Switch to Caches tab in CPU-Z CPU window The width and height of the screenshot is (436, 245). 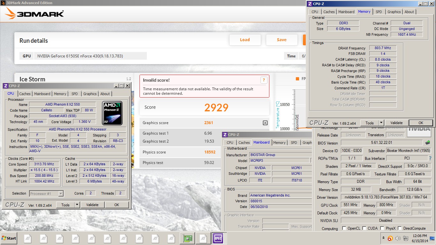25,94
